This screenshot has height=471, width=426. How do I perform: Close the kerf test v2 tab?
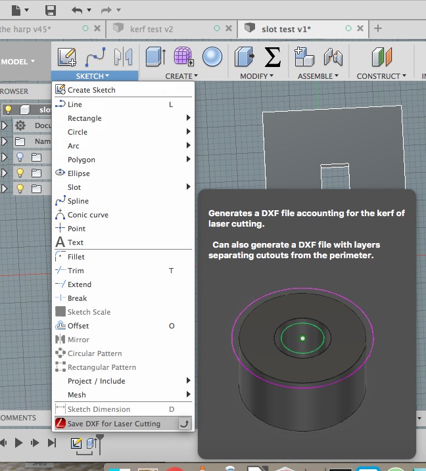pyautogui.click(x=229, y=28)
